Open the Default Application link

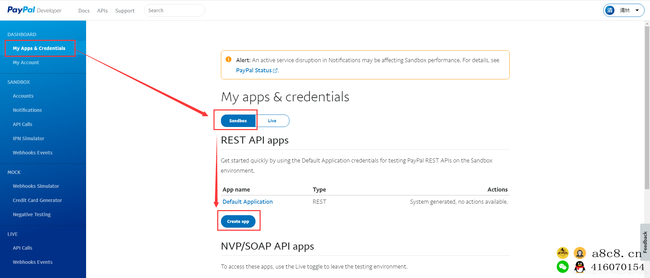[247, 202]
